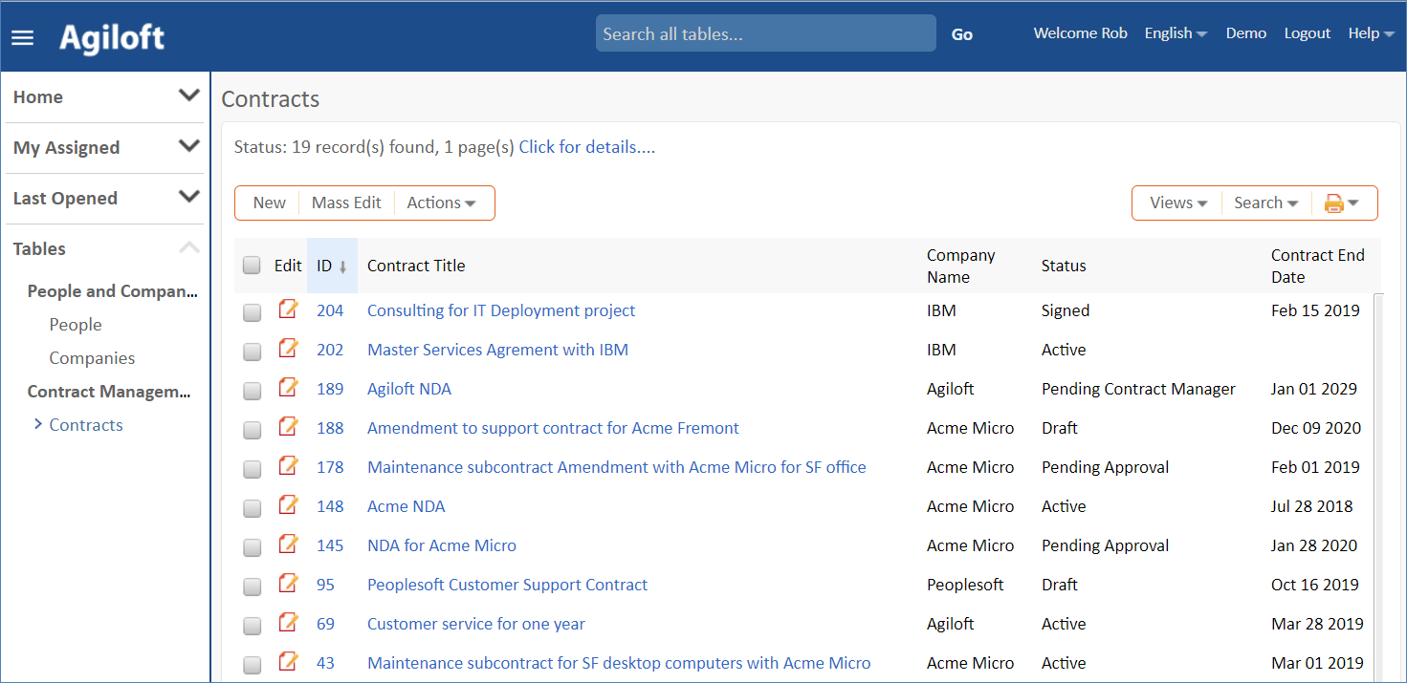The width and height of the screenshot is (1407, 683).
Task: Click the edit icon for Agiloft NDA
Action: [288, 389]
